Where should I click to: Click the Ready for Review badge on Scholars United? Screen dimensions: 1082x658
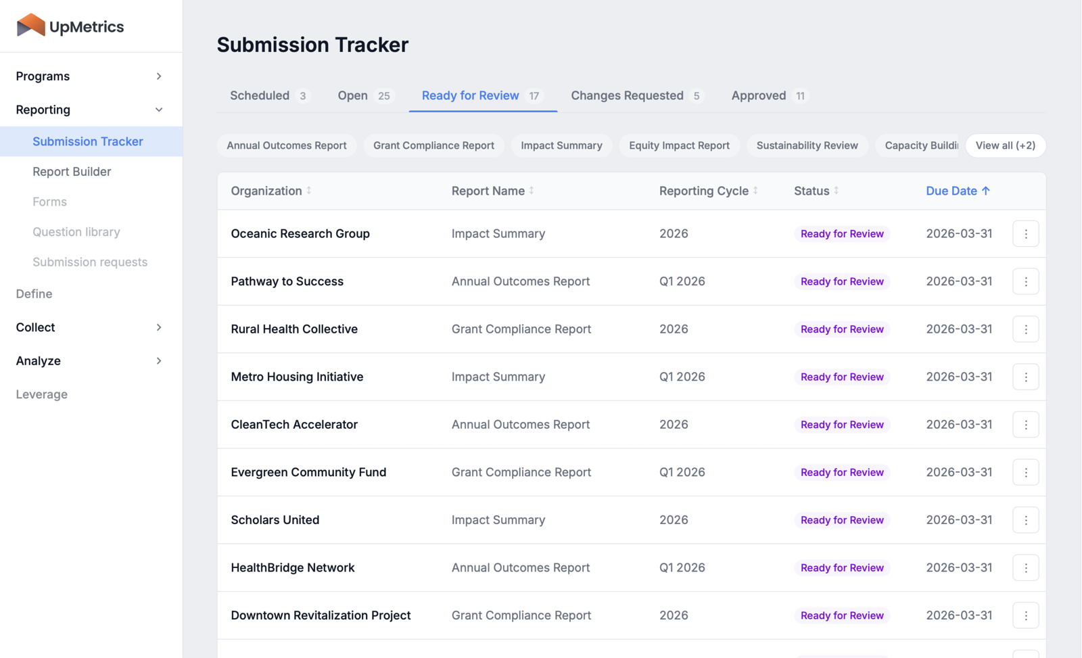842,519
